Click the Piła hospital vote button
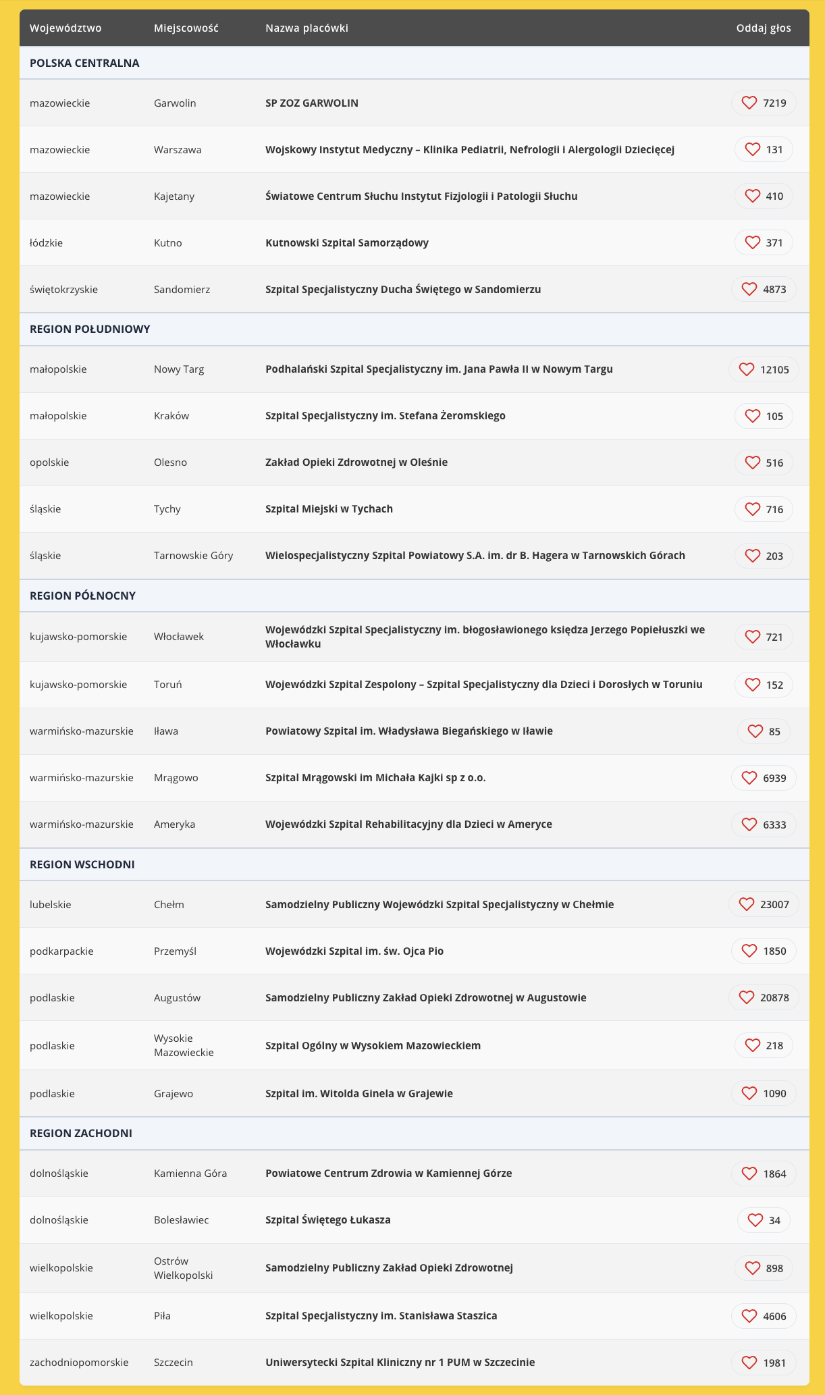The width and height of the screenshot is (825, 1395). [x=764, y=1316]
